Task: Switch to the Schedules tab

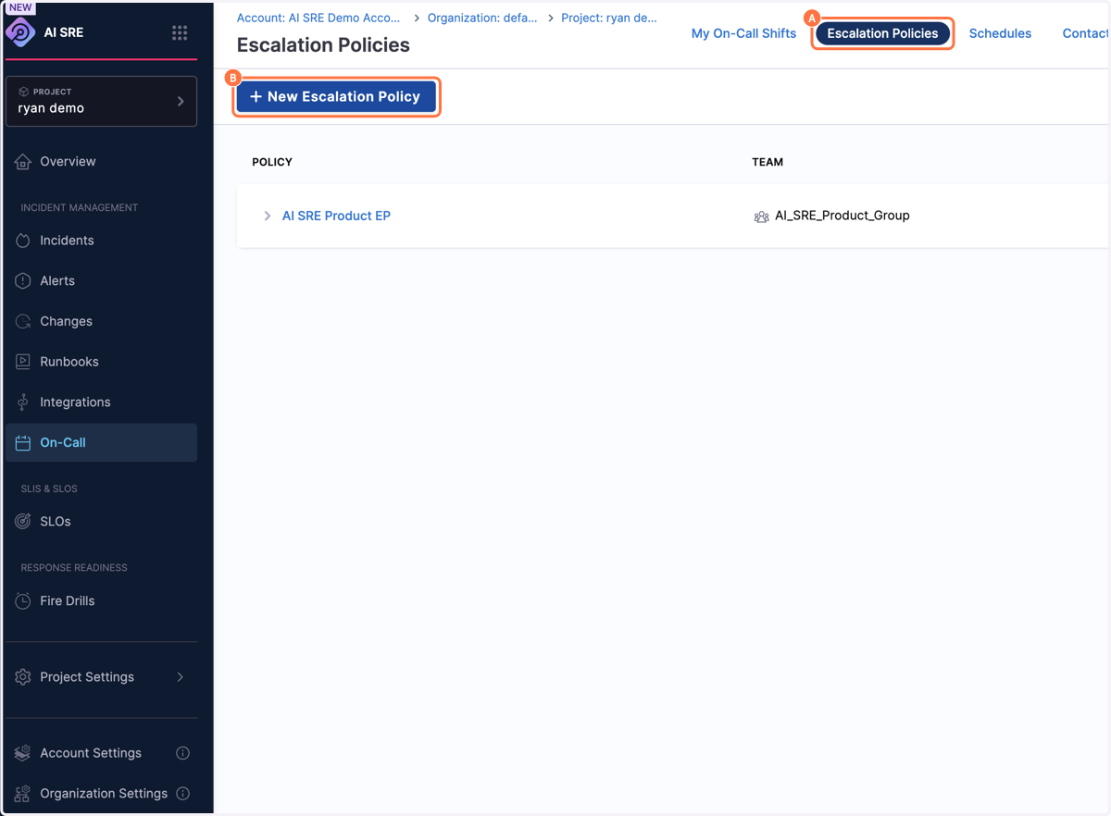Action: [x=1000, y=33]
